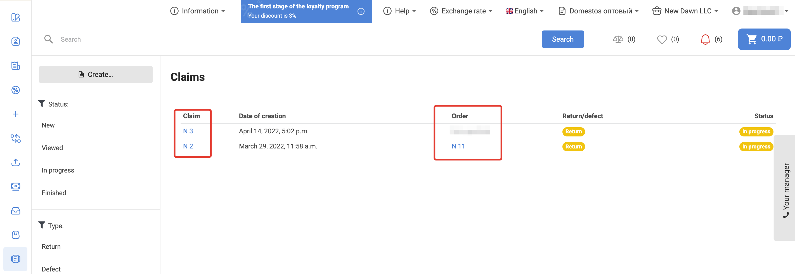Screen dimensions: 795x274
Task: Open claim N 3
Action: 188,131
